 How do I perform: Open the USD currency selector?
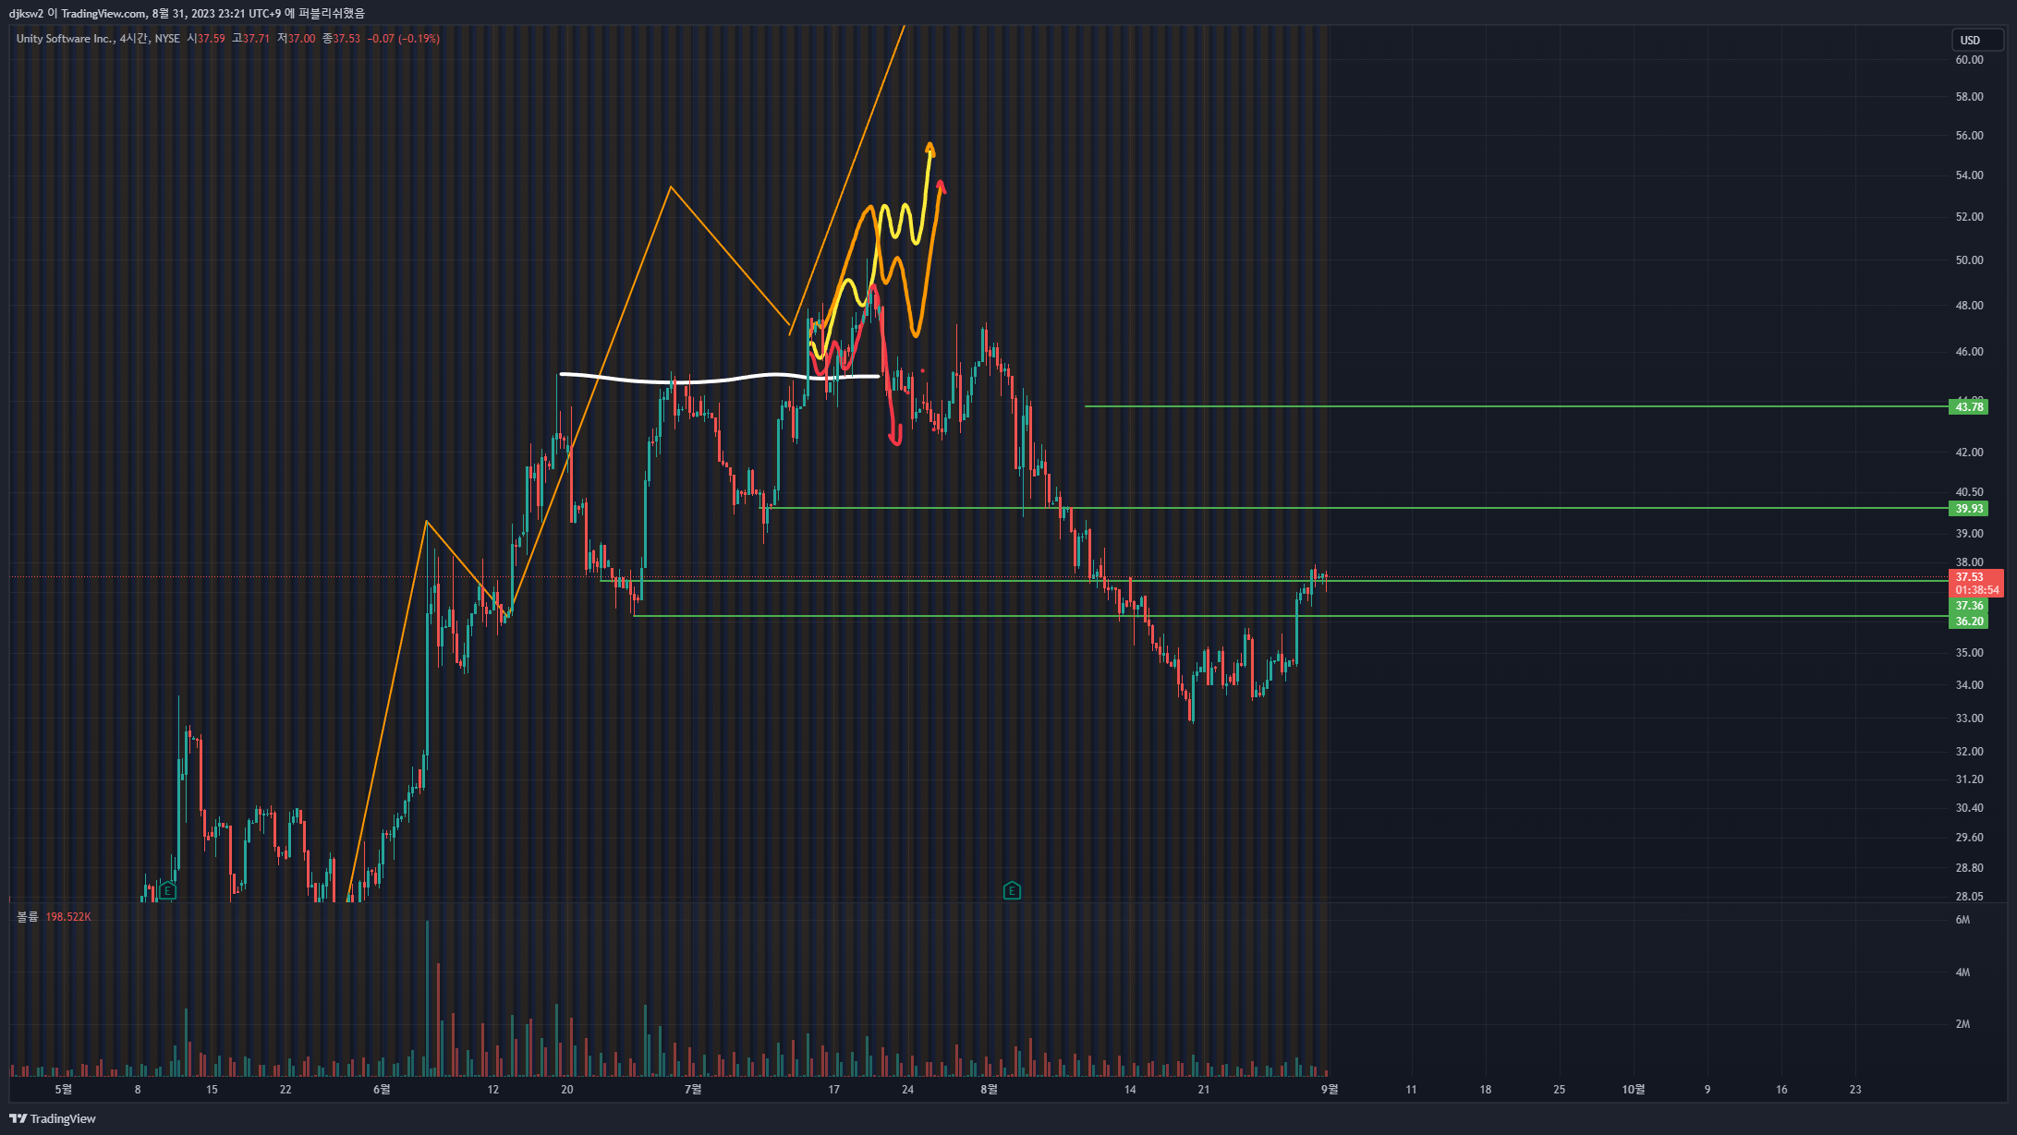[1970, 40]
